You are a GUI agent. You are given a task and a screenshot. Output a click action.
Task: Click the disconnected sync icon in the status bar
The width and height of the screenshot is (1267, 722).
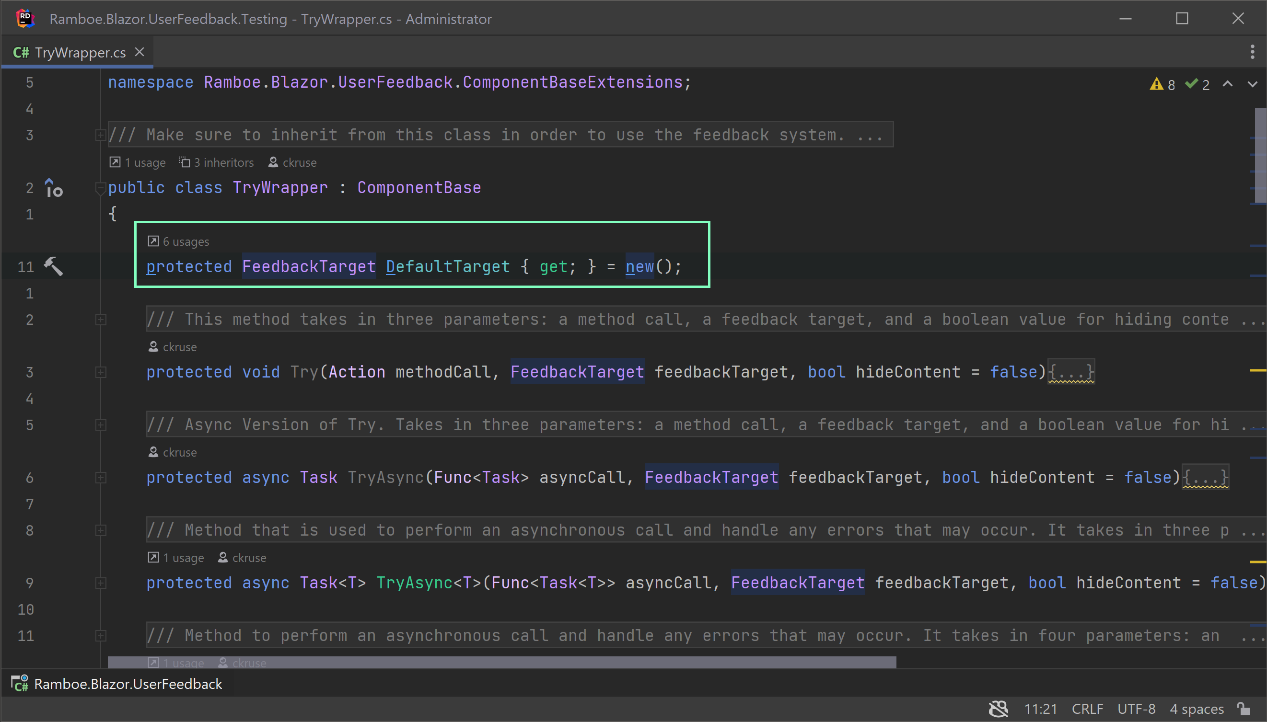click(998, 709)
